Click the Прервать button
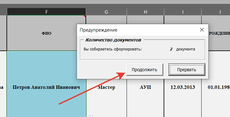Image resolution: width=230 pixels, height=117 pixels. point(187,70)
